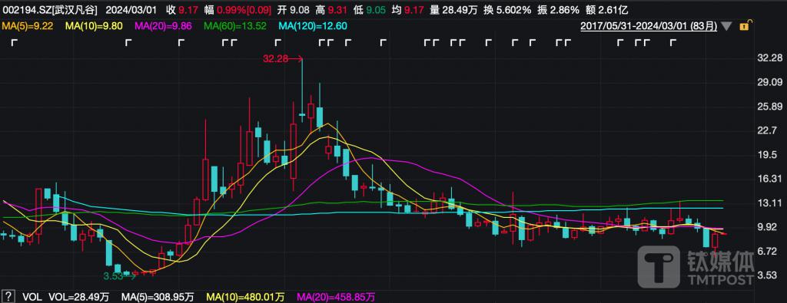
Task: Select the volume MA(10)=480.01万 label
Action: [x=246, y=297]
